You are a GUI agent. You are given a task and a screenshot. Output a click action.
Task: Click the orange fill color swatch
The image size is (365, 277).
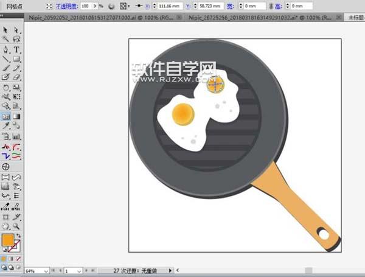pos(8,240)
